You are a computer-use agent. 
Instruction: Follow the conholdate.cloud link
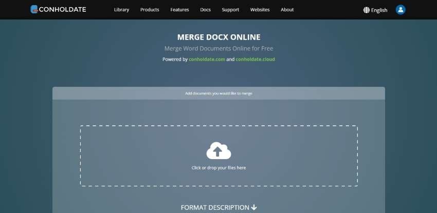[255, 59]
